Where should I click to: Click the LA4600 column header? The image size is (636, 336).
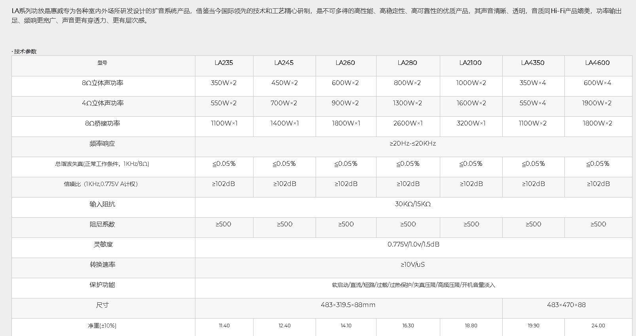coord(598,63)
